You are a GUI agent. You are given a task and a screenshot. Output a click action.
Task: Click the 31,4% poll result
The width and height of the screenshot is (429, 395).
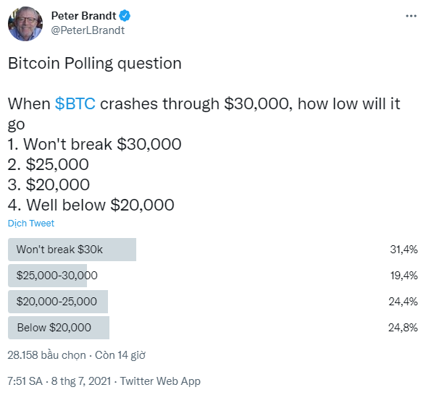click(x=404, y=250)
